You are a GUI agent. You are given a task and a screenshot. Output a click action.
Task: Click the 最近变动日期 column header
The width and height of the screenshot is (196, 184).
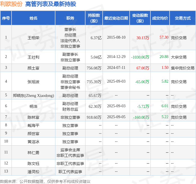tap(116, 18)
